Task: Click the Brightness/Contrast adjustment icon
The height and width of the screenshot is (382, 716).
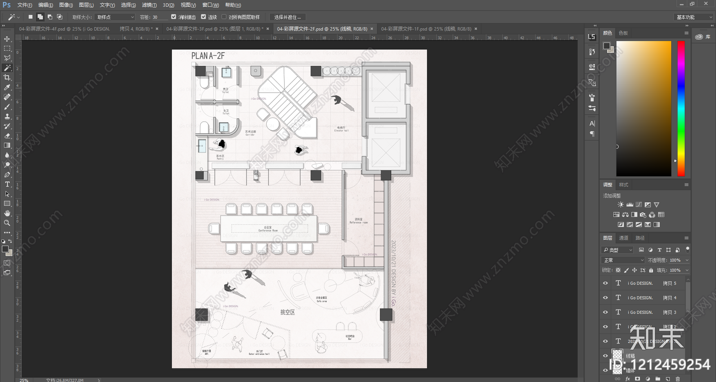Action: point(621,204)
